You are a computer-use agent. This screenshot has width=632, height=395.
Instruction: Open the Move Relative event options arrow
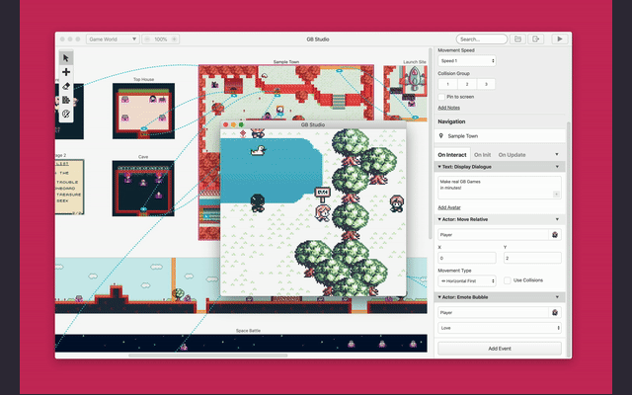pos(557,219)
